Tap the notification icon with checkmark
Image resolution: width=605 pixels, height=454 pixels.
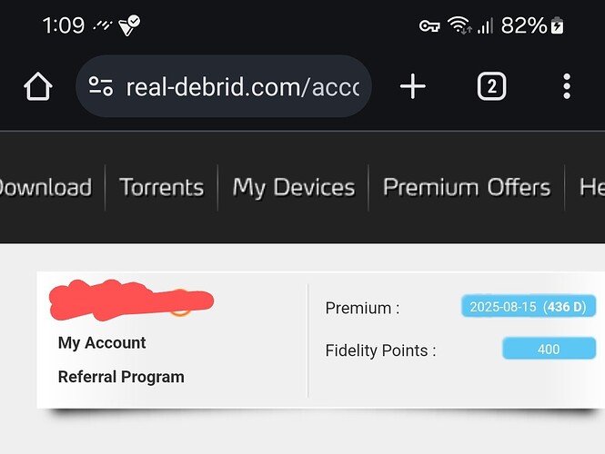click(129, 25)
